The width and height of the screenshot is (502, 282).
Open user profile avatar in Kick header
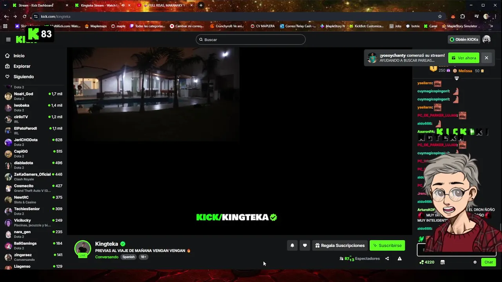tap(487, 40)
